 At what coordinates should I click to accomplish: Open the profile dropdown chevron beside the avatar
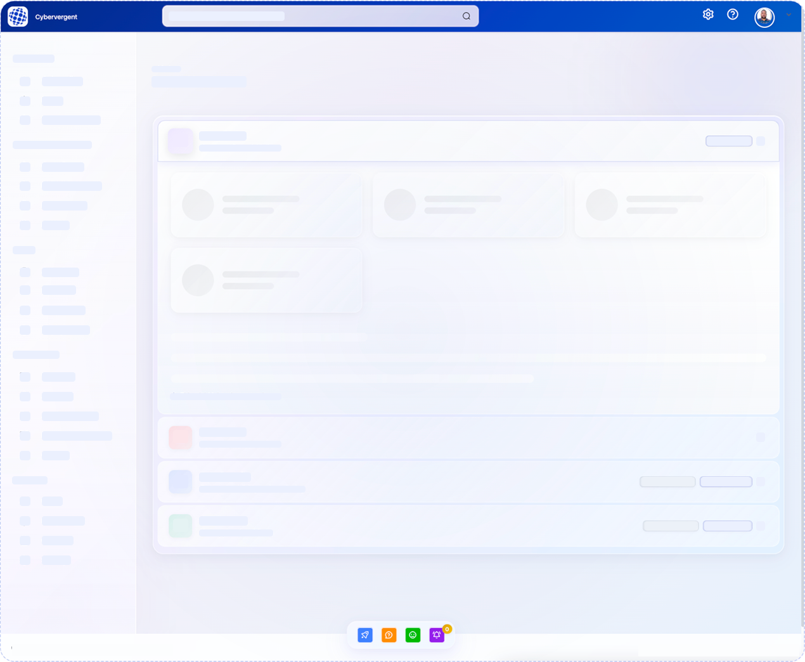(x=788, y=15)
